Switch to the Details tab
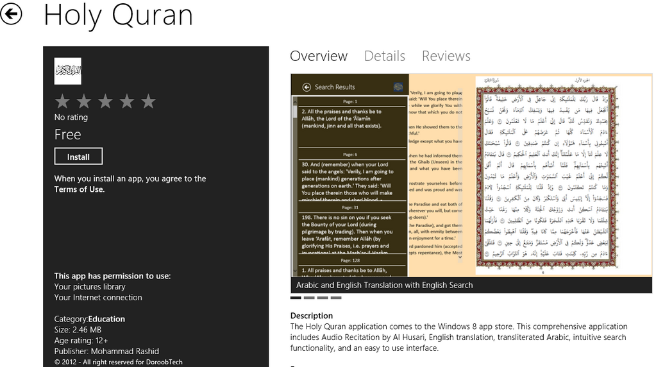This screenshot has width=656, height=367. 385,56
